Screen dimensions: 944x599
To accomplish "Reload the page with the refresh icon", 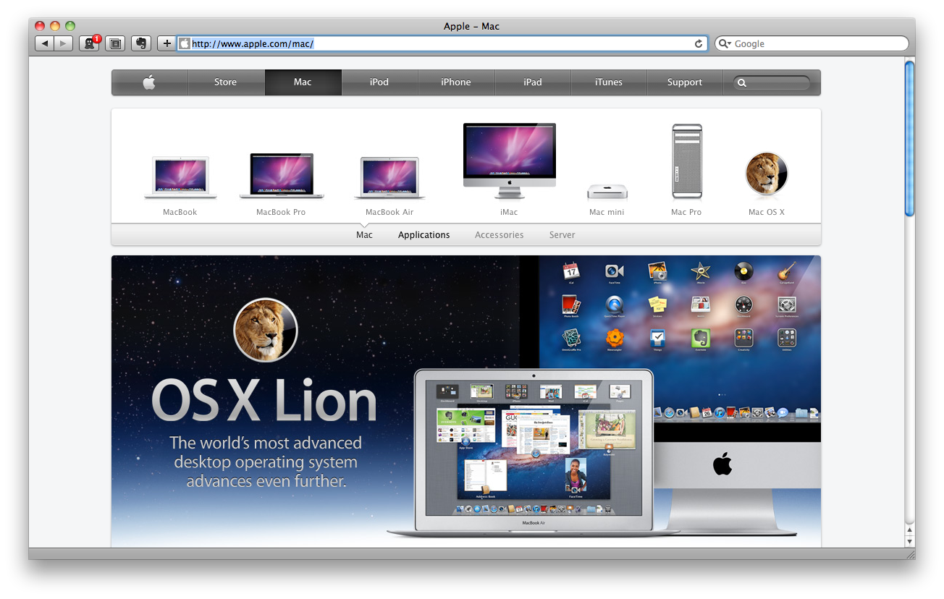I will point(699,44).
